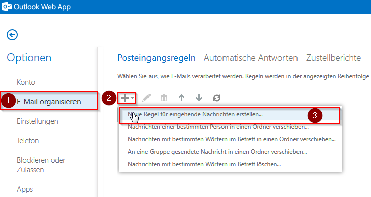Click the Outlook logo icon in header
The height and width of the screenshot is (197, 371).
(x=7, y=7)
